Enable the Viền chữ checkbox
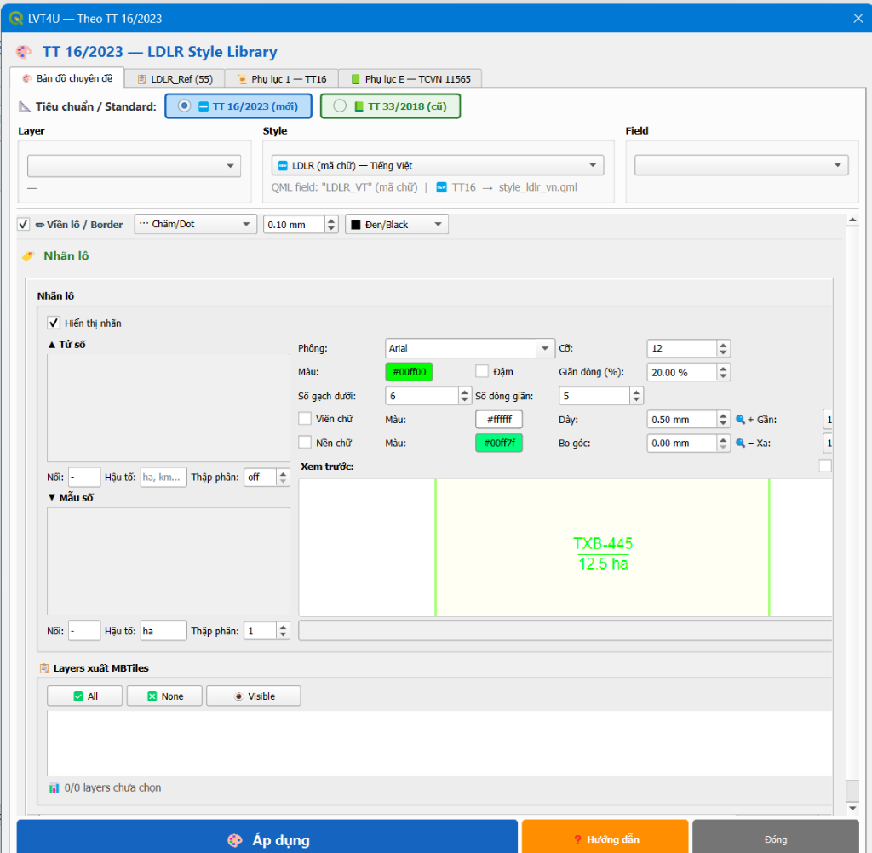 pyautogui.click(x=305, y=418)
